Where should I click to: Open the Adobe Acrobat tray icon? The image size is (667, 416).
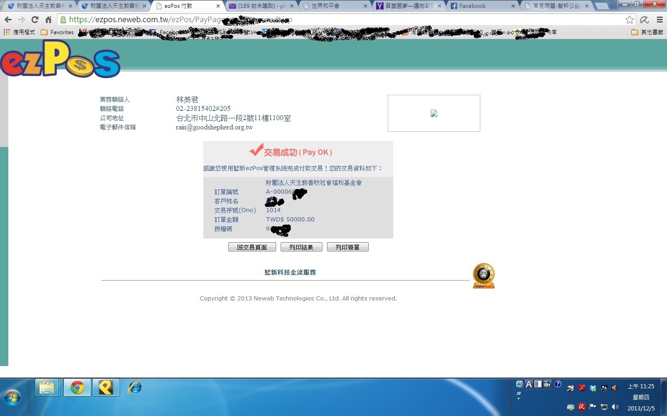click(x=582, y=388)
